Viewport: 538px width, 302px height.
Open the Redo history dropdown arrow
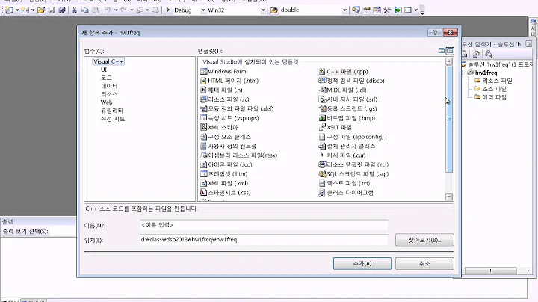(x=132, y=10)
